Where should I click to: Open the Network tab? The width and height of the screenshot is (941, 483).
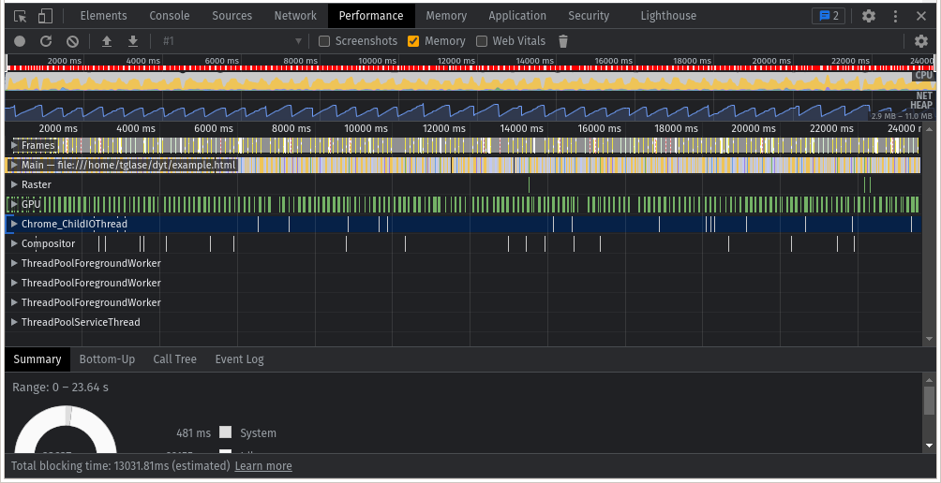coord(295,16)
